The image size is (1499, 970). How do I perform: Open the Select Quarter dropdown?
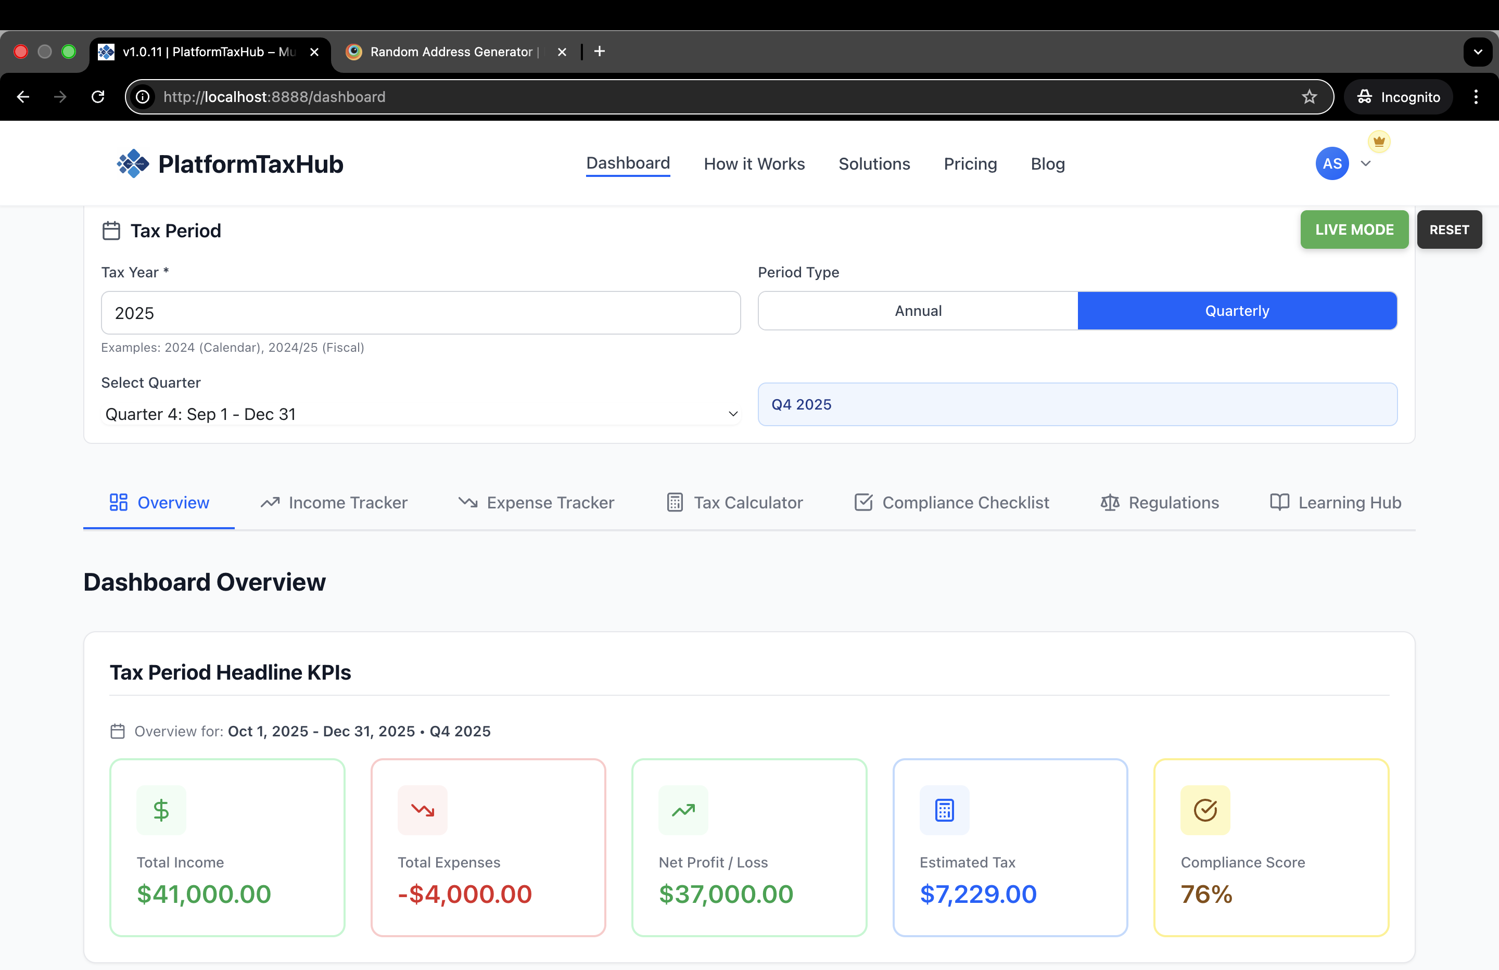pos(420,414)
